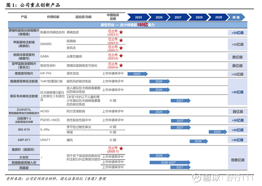Screen dimensions: 262x186
Task: Click the red star beside 已上市 (2023.6)
Action: click(121, 55)
